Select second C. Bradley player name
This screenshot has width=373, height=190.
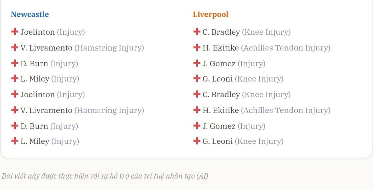point(221,95)
